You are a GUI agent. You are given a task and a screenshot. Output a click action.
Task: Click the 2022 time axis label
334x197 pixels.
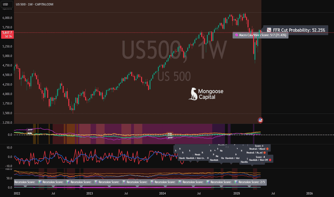(x=17, y=193)
